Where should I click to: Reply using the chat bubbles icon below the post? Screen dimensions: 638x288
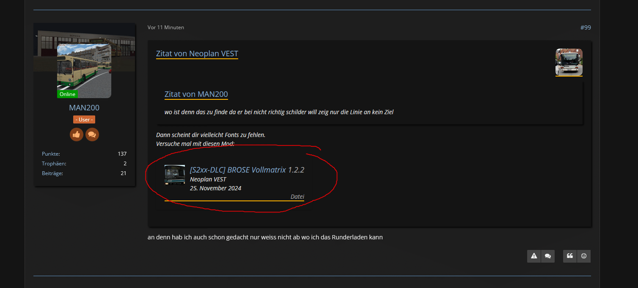[548, 256]
